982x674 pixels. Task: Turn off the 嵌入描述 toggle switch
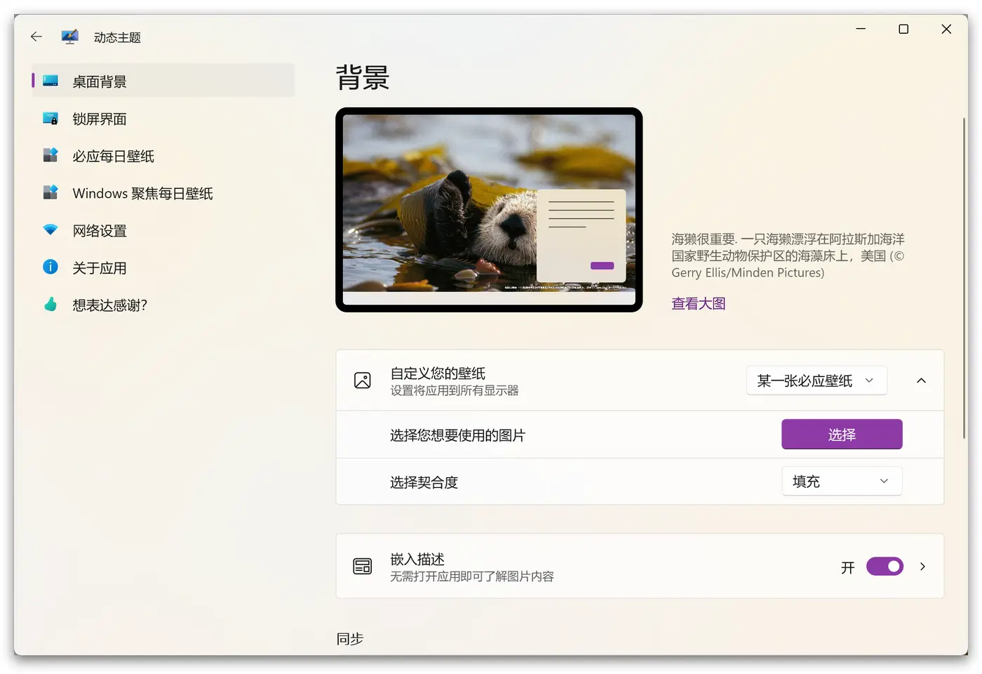(x=885, y=567)
